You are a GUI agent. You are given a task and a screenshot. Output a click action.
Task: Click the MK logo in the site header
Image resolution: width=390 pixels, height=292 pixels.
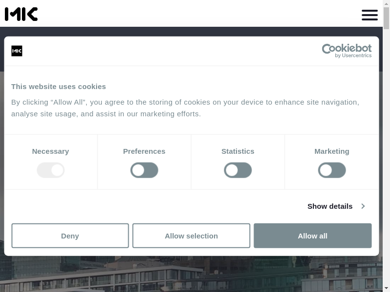(21, 14)
